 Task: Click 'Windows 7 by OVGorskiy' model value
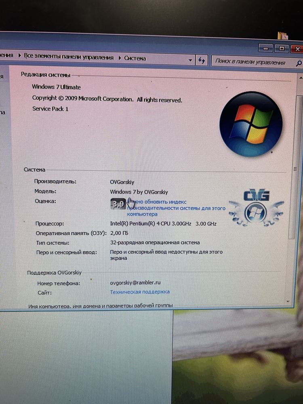[139, 192]
